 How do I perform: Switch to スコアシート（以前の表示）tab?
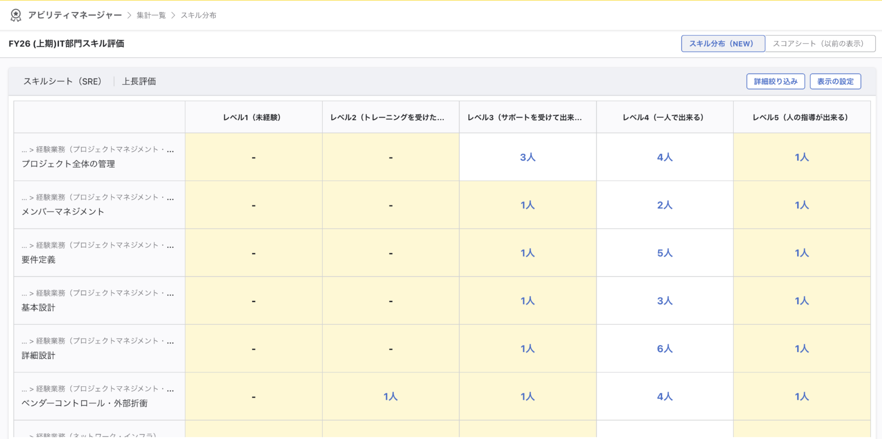pyautogui.click(x=820, y=44)
